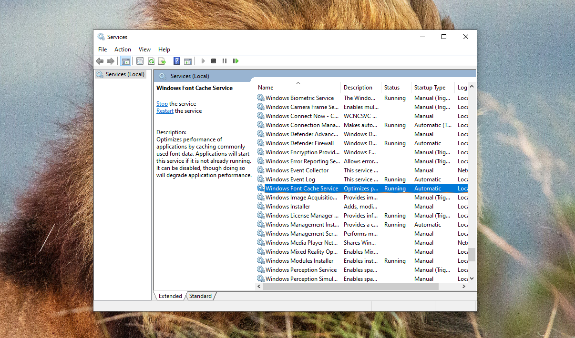The image size is (575, 338).
Task: Switch to the Standard tab
Action: tap(200, 296)
